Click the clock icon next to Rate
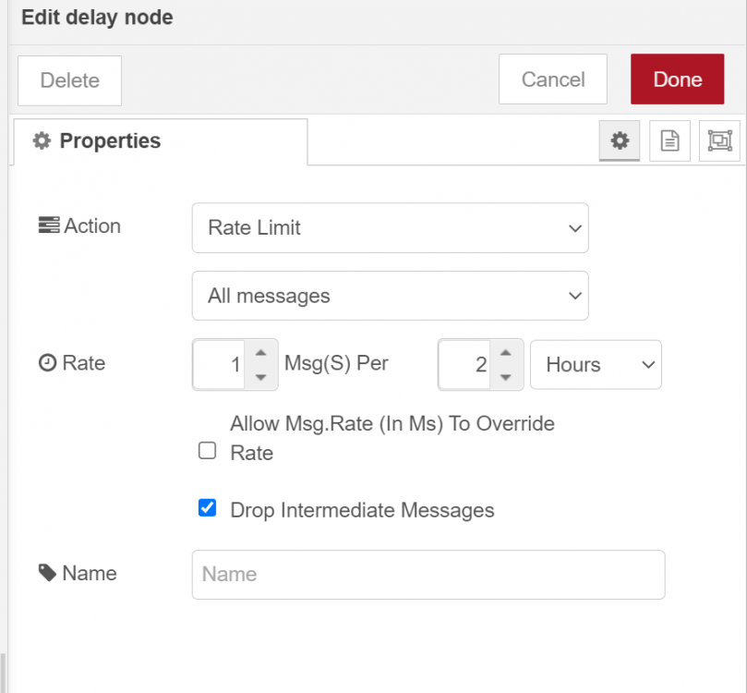 pyautogui.click(x=48, y=363)
